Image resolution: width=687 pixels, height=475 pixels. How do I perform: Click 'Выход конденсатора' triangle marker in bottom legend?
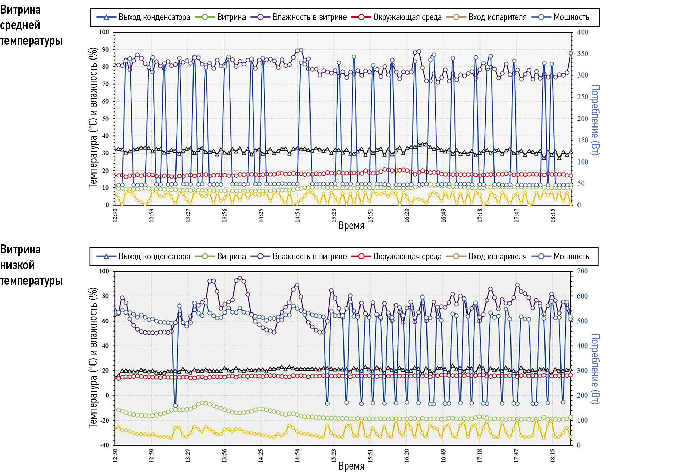click(x=106, y=256)
